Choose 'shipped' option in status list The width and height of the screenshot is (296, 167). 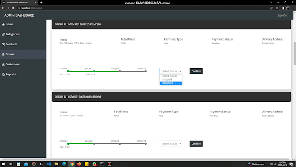click(x=171, y=80)
